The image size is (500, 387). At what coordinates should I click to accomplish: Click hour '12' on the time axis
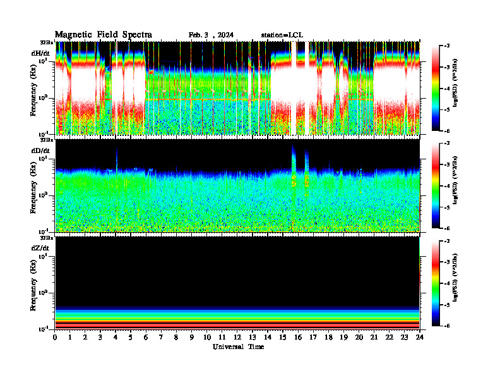click(237, 337)
